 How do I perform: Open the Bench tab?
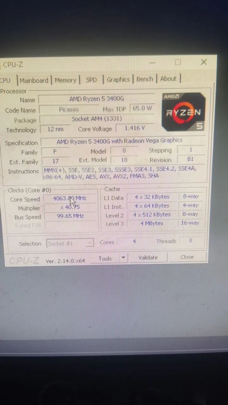coord(145,79)
